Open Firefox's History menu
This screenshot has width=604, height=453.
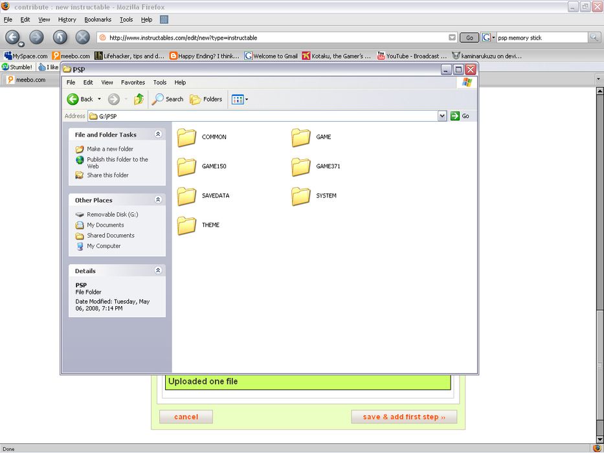(67, 19)
